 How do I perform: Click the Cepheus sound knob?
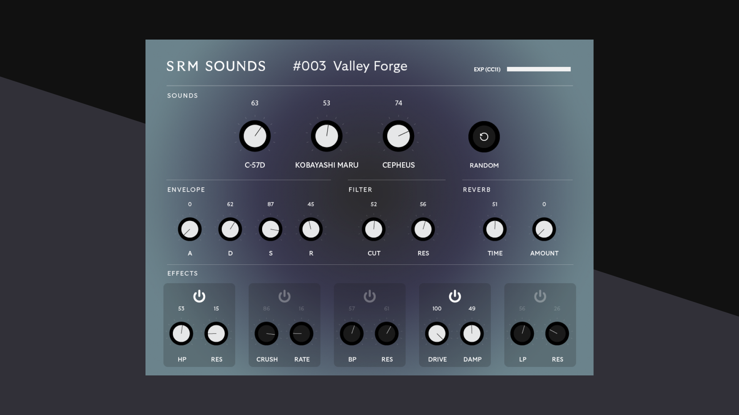tap(398, 136)
